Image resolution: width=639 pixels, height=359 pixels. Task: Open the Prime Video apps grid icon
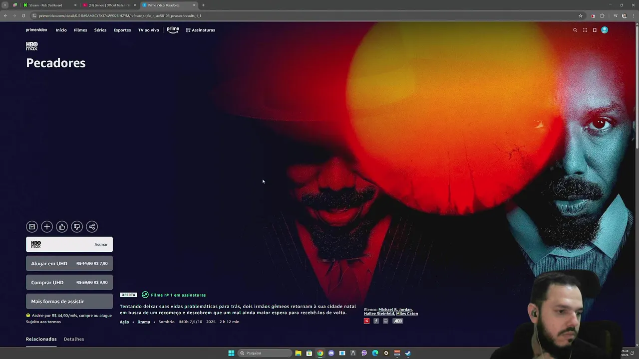click(x=585, y=30)
